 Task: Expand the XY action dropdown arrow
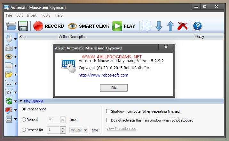[15, 92]
